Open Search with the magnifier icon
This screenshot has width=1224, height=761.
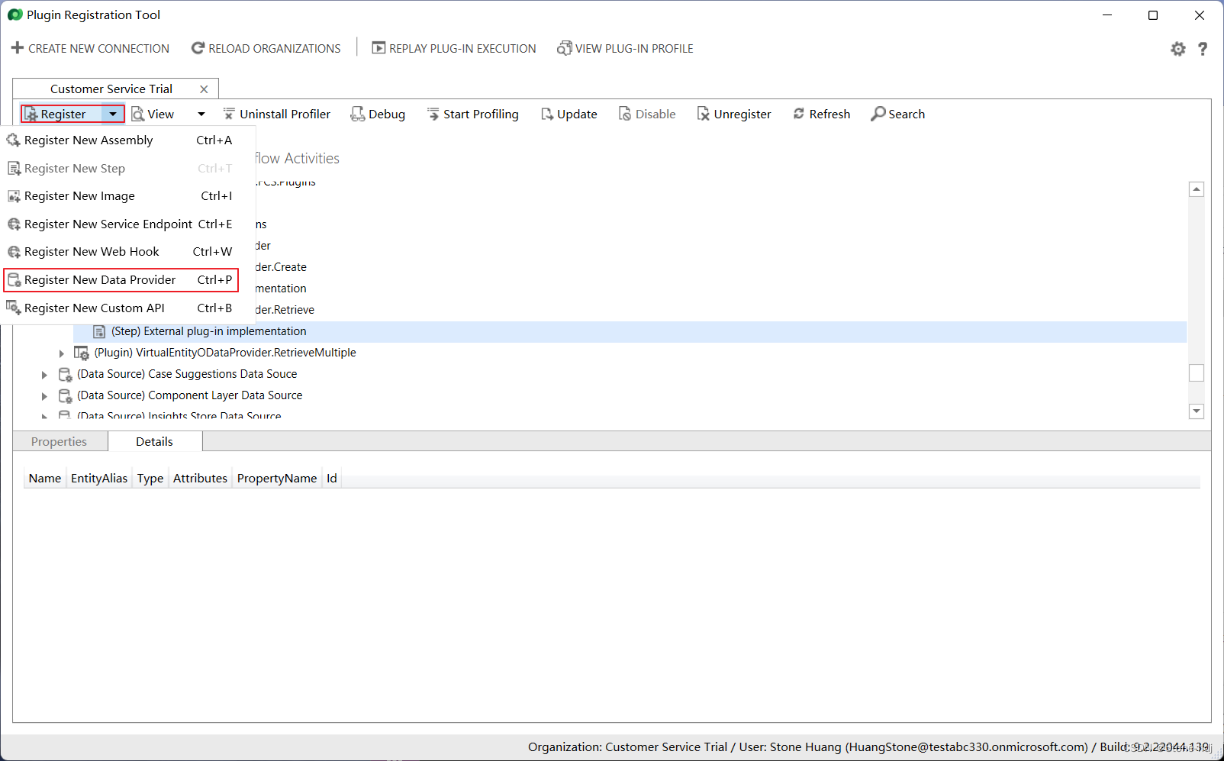click(878, 114)
